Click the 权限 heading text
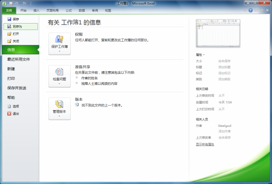This screenshot has height=184, width=272. coord(79,34)
